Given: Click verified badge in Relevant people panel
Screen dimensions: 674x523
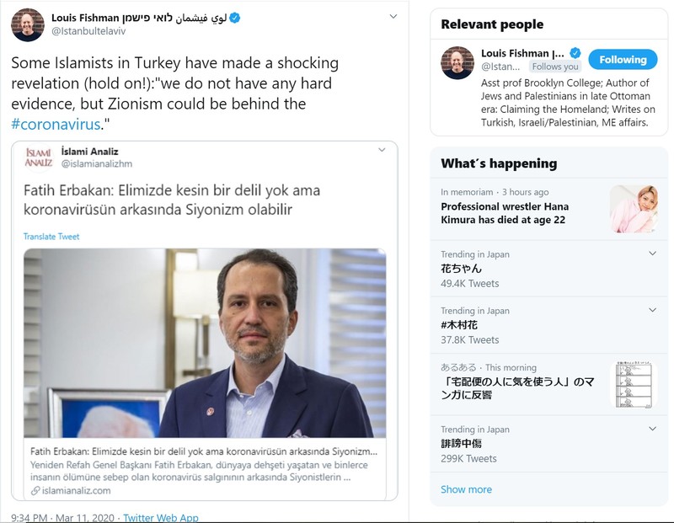Looking at the screenshot, I should click(x=575, y=53).
